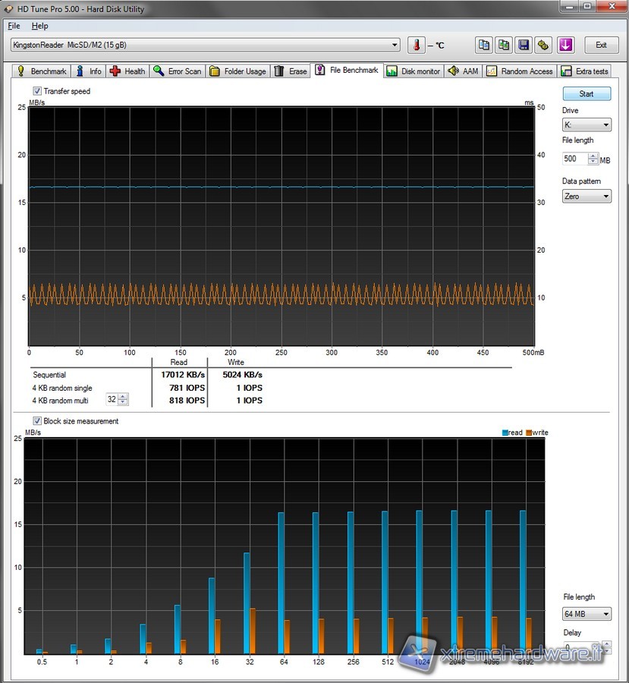Click the save floppy disk icon
Viewport: 629px width, 683px height.
(524, 45)
